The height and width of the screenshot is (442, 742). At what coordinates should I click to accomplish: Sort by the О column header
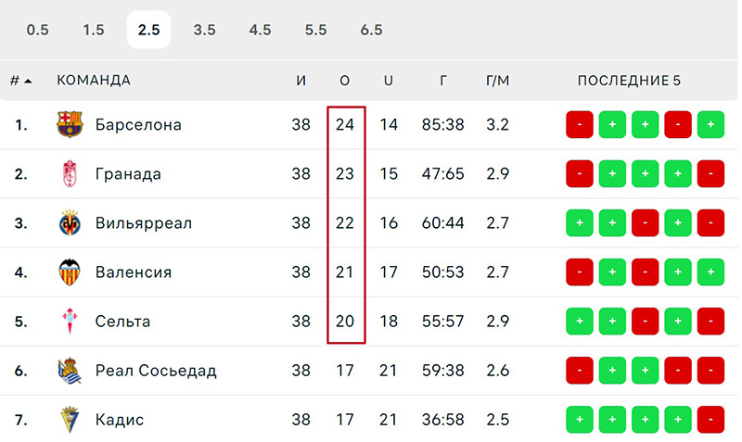click(344, 81)
